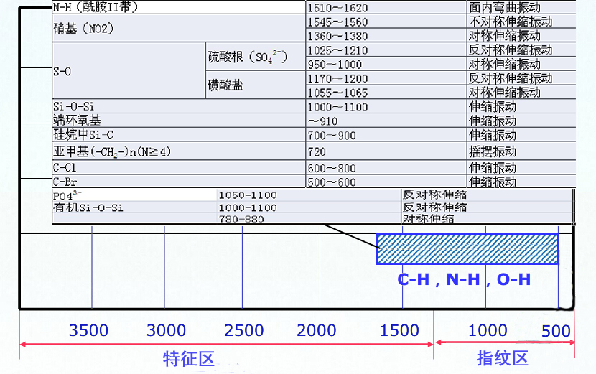The height and width of the screenshot is (374, 596).
Task: Select the 亚甲基 (-CH2-)n cell
Action: coord(179,151)
